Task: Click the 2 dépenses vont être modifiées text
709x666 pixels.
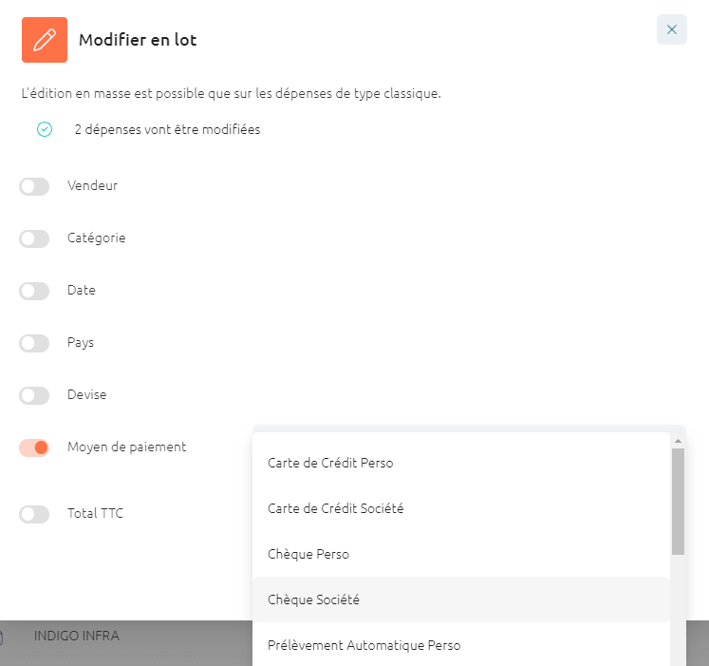Action: pos(167,129)
